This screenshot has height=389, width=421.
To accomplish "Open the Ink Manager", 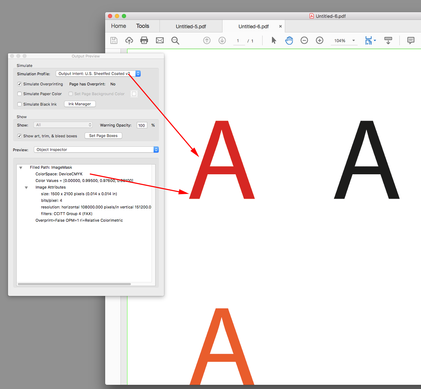I will point(80,104).
